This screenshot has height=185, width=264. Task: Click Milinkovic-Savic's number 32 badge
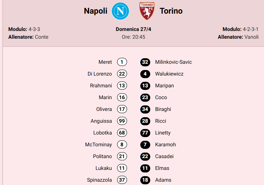[x=145, y=62]
